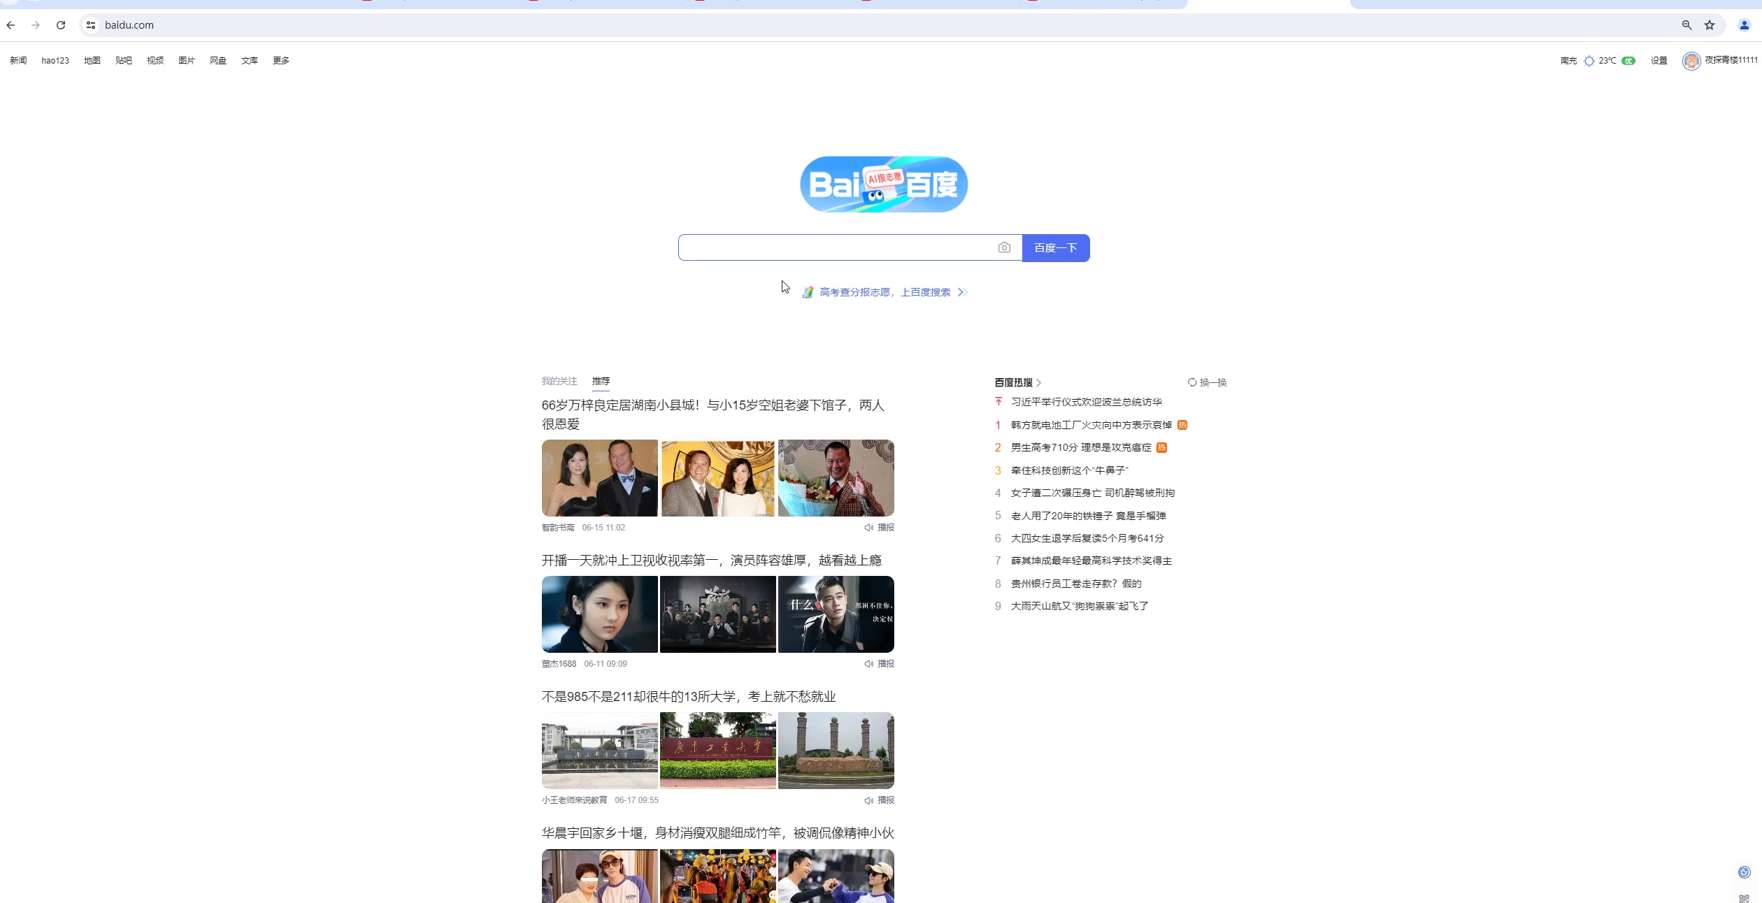Viewport: 1762px width, 903px height.
Task: Open hao123 in the top navigation
Action: pyautogui.click(x=55, y=61)
